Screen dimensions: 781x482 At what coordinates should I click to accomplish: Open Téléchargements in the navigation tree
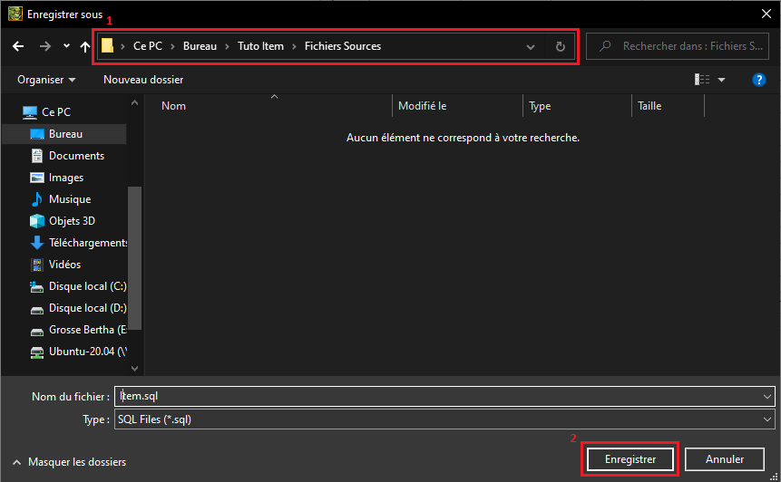pyautogui.click(x=88, y=243)
